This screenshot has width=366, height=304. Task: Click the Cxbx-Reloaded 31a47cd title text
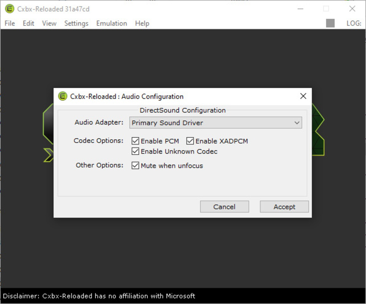tap(53, 9)
